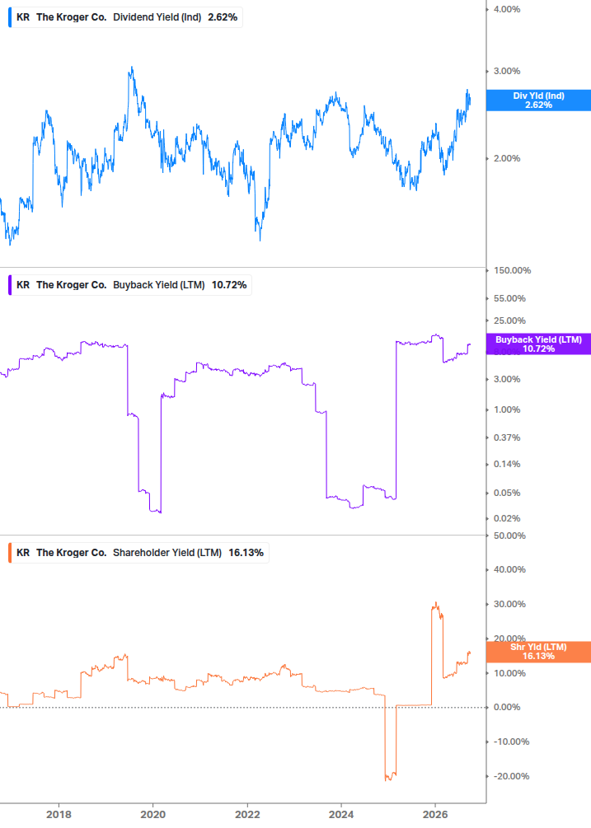Click the 50.00% axis label in shareholder chart
Image resolution: width=591 pixels, height=828 pixels.
(x=509, y=536)
